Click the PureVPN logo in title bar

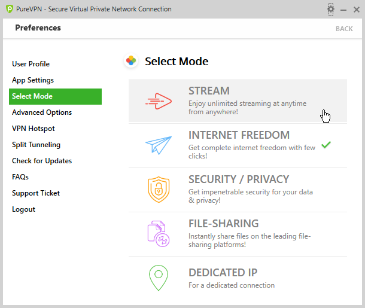click(10, 9)
